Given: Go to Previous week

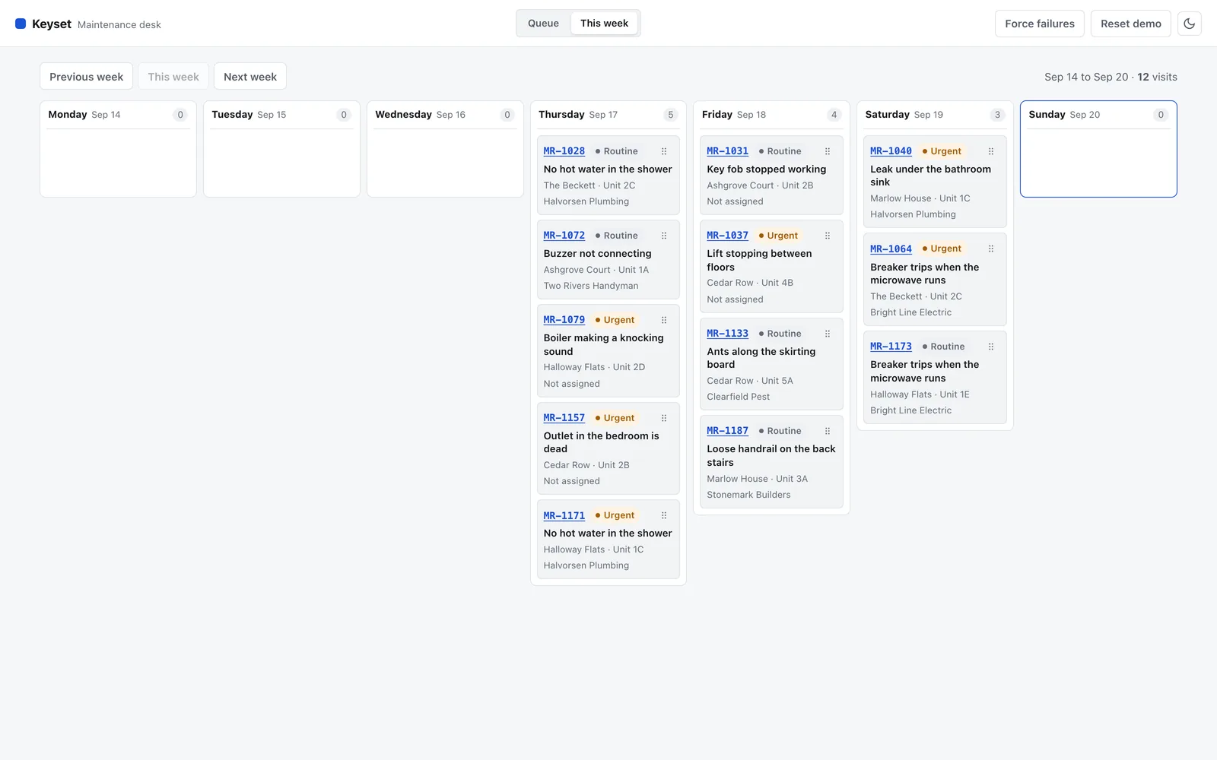Looking at the screenshot, I should click(x=86, y=77).
